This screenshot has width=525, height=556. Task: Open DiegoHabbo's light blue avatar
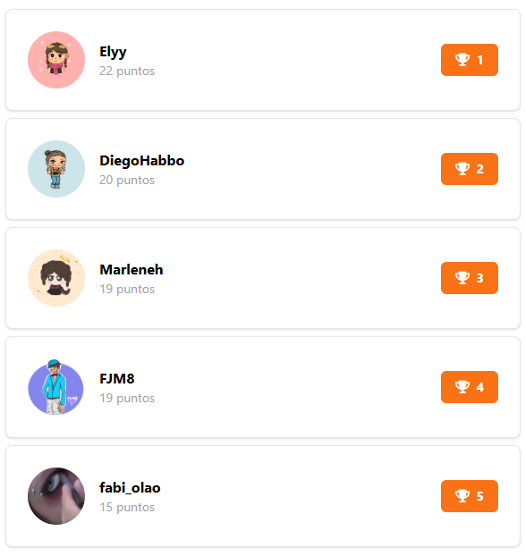[x=56, y=169]
